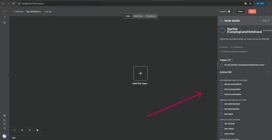This screenshot has height=140, width=272.
Task: Fit canvas to view with zoom-to-fit icon
Action: click(15, 130)
